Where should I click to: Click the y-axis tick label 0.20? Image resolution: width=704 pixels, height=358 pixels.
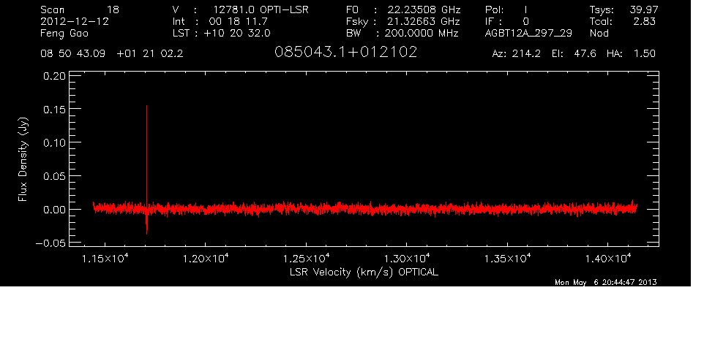click(54, 76)
